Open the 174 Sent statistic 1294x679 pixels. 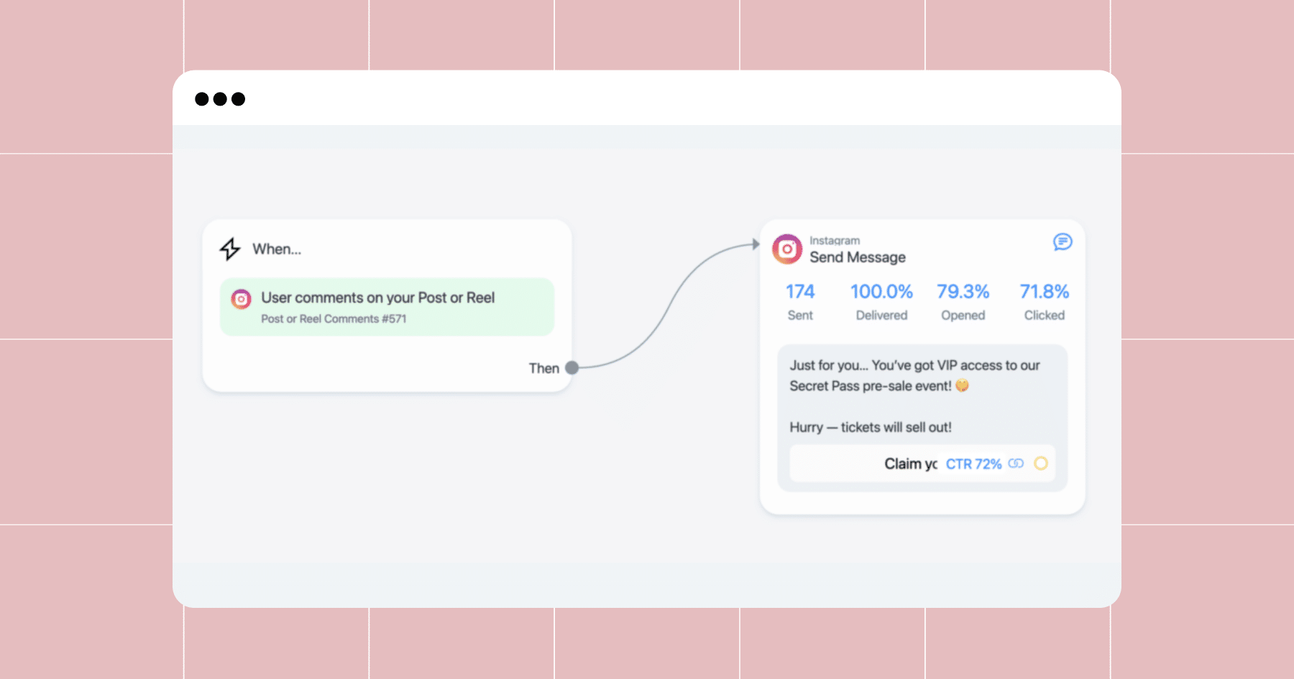click(x=800, y=302)
